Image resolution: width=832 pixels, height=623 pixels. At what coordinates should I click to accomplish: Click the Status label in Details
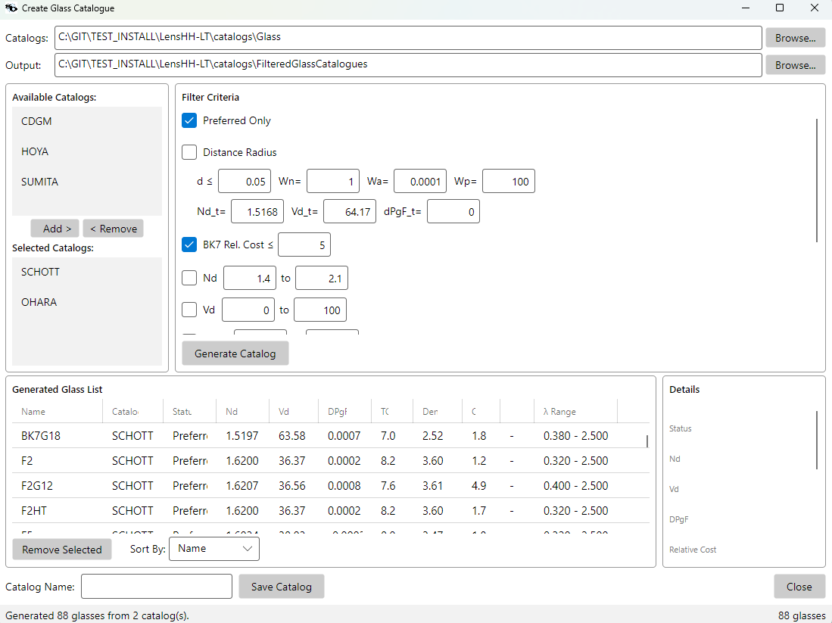pyautogui.click(x=681, y=428)
